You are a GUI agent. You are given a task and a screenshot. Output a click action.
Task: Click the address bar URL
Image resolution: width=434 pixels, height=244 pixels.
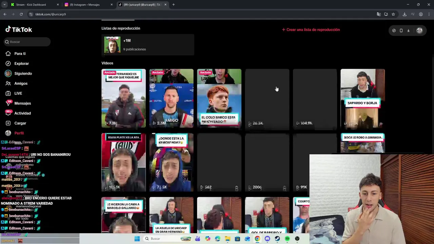(51, 14)
